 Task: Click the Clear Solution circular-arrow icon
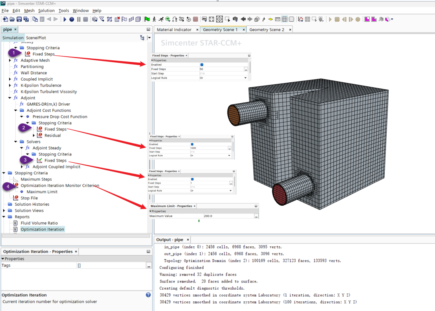pos(188,19)
